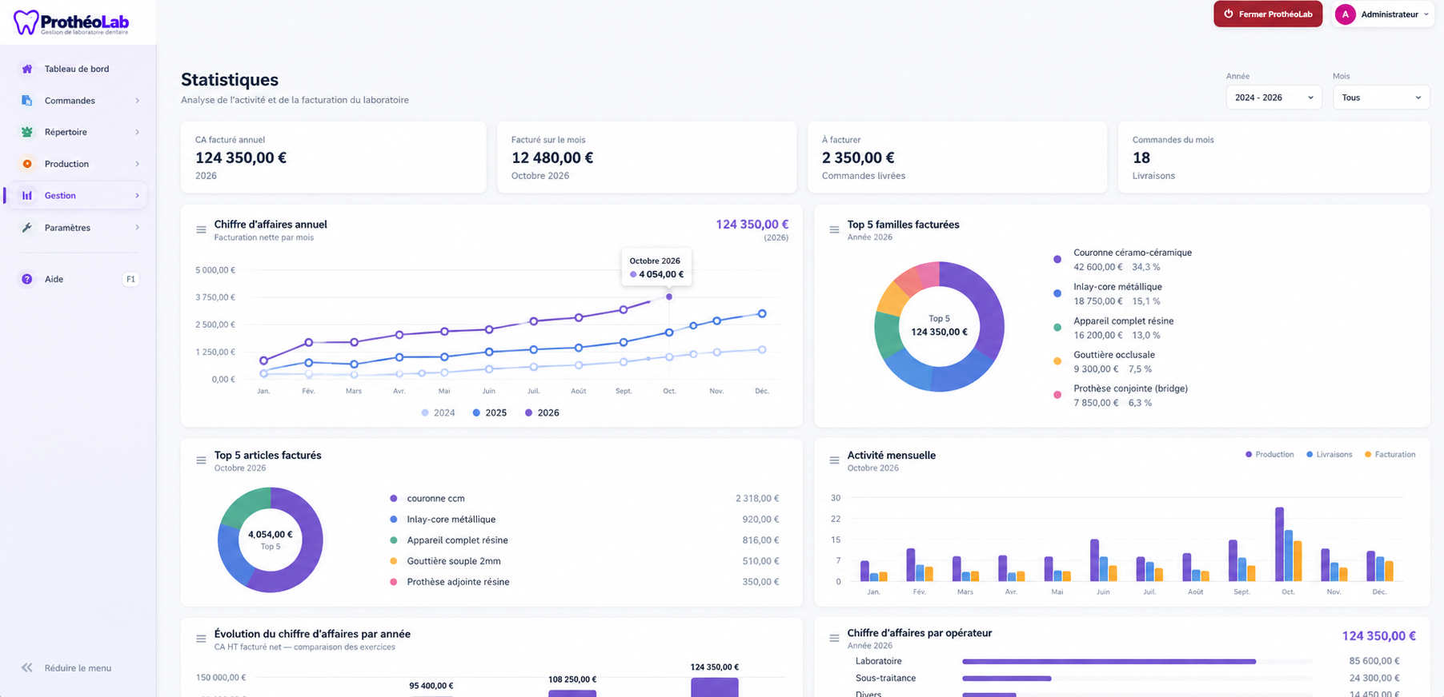Open the Top 5 familles facturées menu icon
1444x697 pixels.
pos(834,229)
